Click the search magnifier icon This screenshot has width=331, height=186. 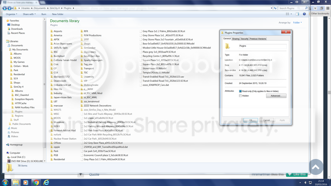[x=306, y=8]
